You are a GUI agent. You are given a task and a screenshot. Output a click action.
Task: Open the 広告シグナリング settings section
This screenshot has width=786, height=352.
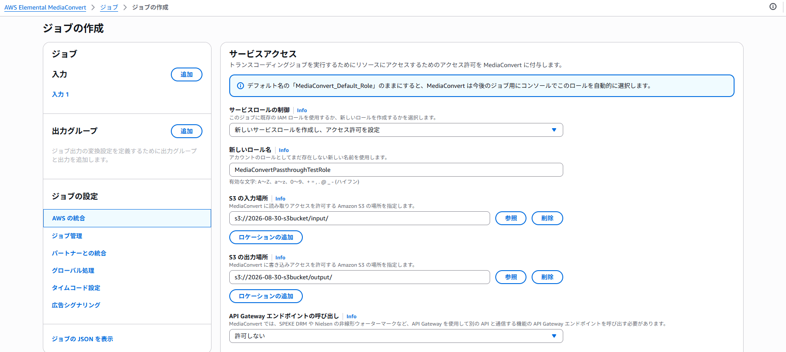[76, 305]
